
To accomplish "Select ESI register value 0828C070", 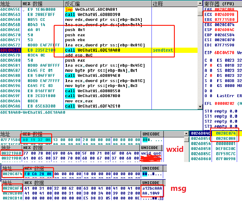I will pos(225,40).
